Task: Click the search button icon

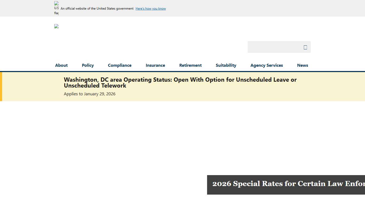Action: (x=305, y=47)
